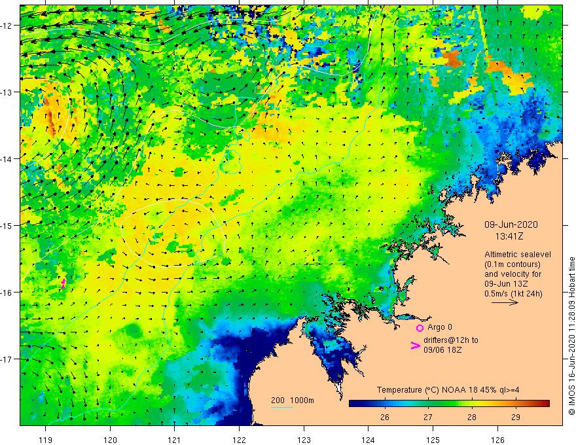Click longitude axis label 123
The image size is (576, 445).
coord(304,440)
